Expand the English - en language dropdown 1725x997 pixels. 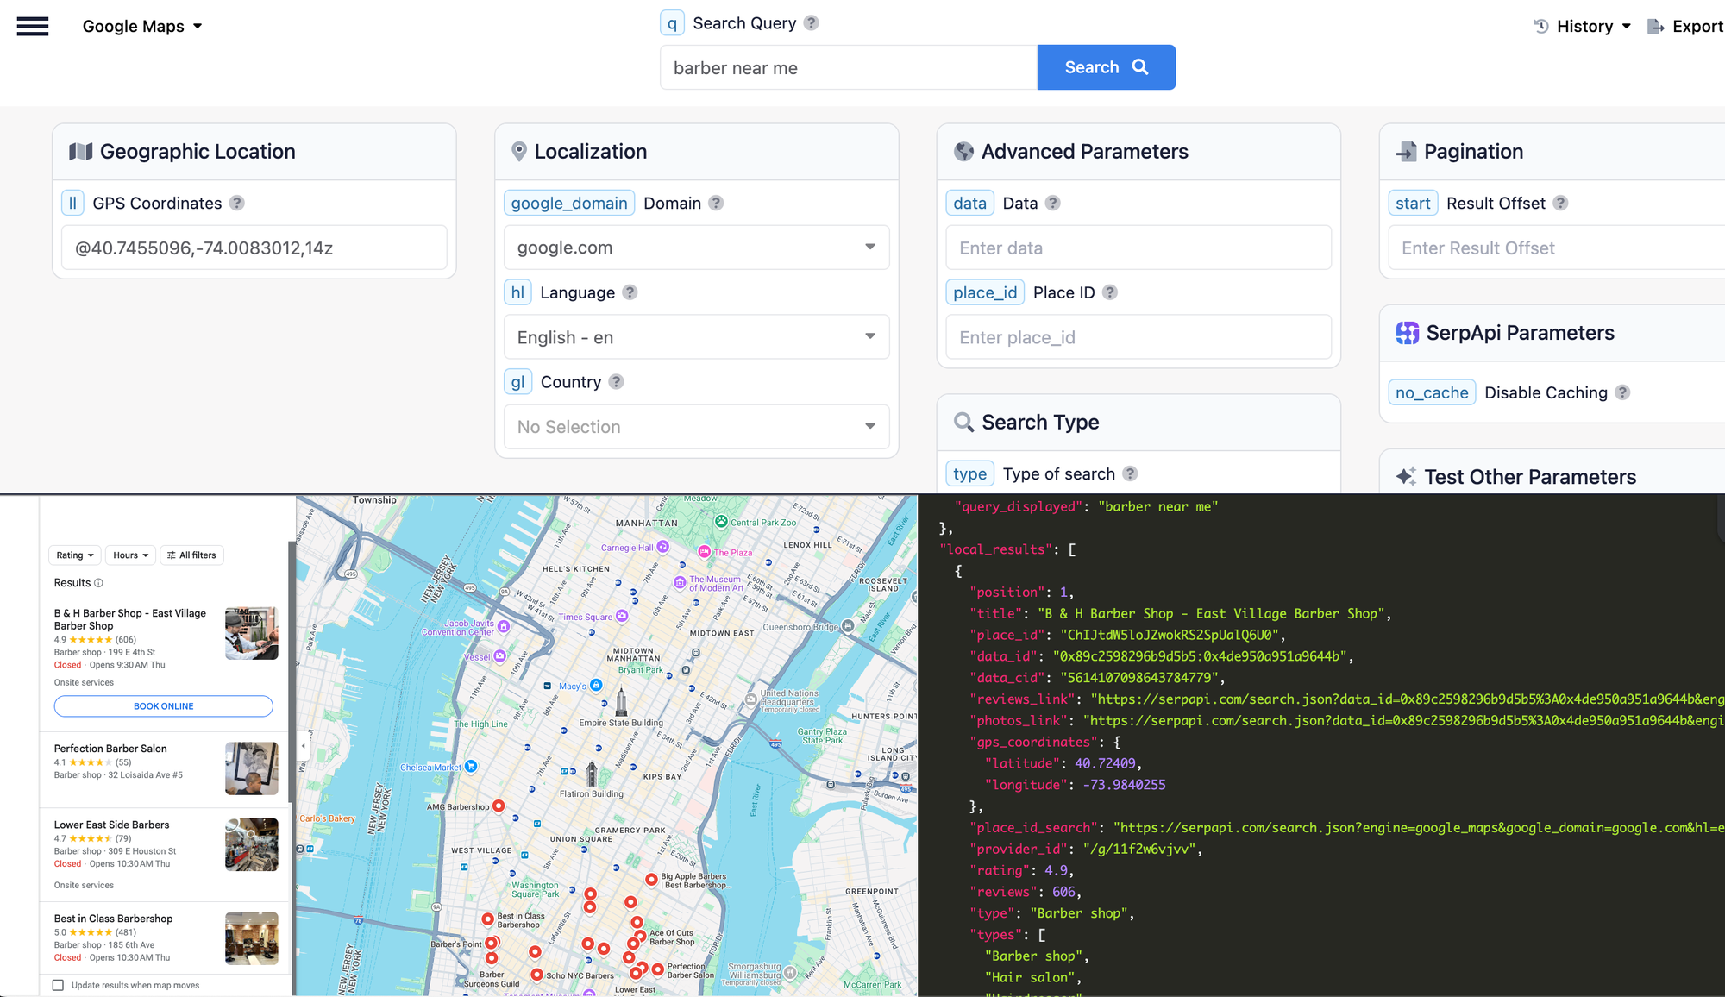pyautogui.click(x=696, y=337)
